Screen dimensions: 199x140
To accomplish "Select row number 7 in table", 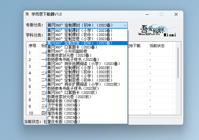I will [30, 93].
